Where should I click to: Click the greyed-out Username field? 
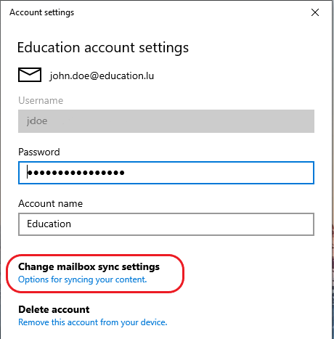pyautogui.click(x=166, y=121)
